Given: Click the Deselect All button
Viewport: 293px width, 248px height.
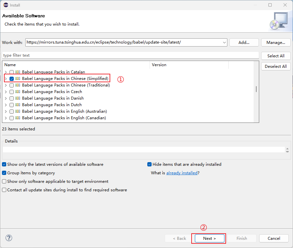Looking at the screenshot, I should click(276, 67).
